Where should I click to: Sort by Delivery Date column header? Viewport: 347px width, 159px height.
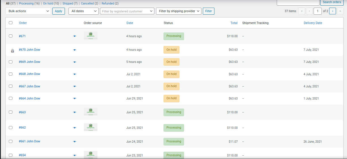coord(313,23)
